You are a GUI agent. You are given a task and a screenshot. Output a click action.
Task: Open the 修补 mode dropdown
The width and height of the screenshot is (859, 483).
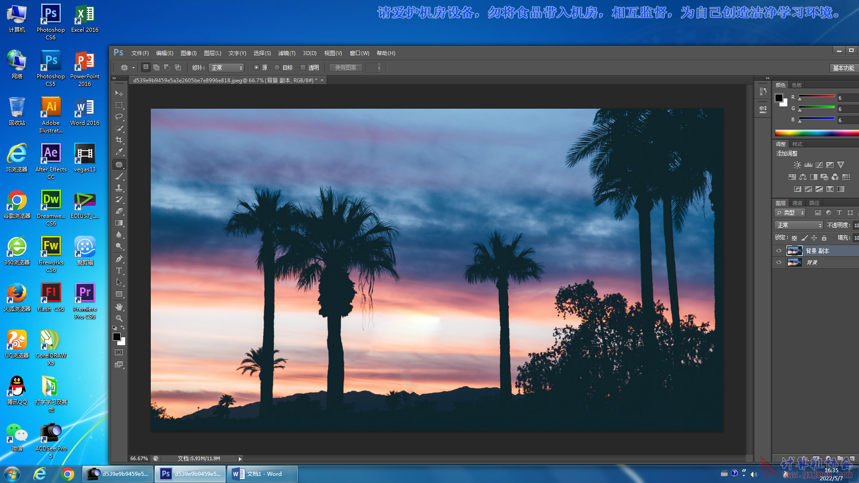pyautogui.click(x=226, y=68)
